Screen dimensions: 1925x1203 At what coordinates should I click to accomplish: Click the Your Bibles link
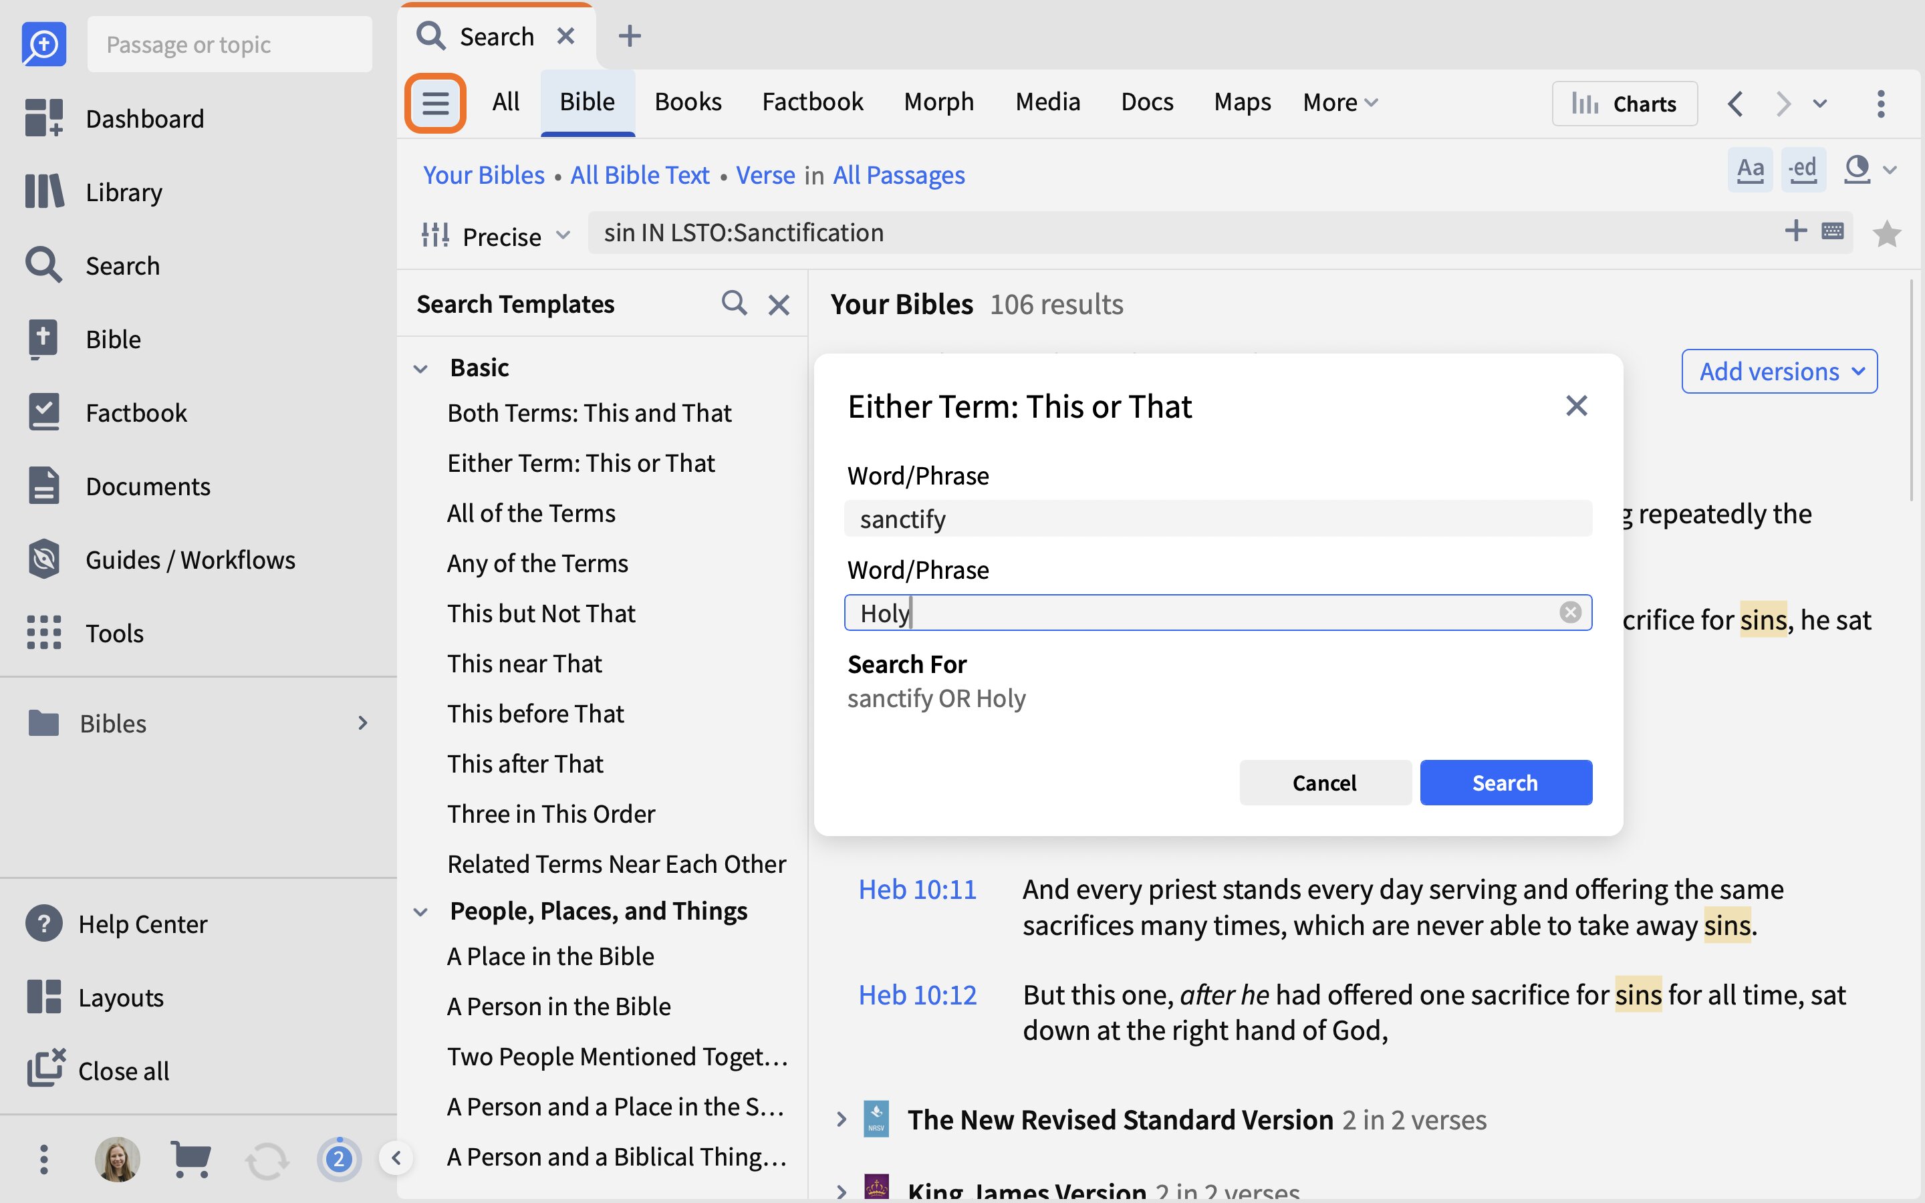click(484, 174)
